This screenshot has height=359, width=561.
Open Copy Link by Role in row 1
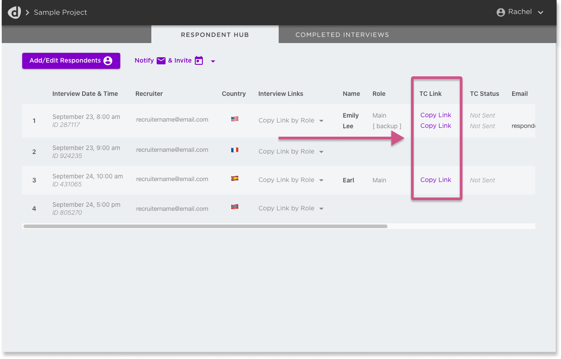[x=291, y=120]
